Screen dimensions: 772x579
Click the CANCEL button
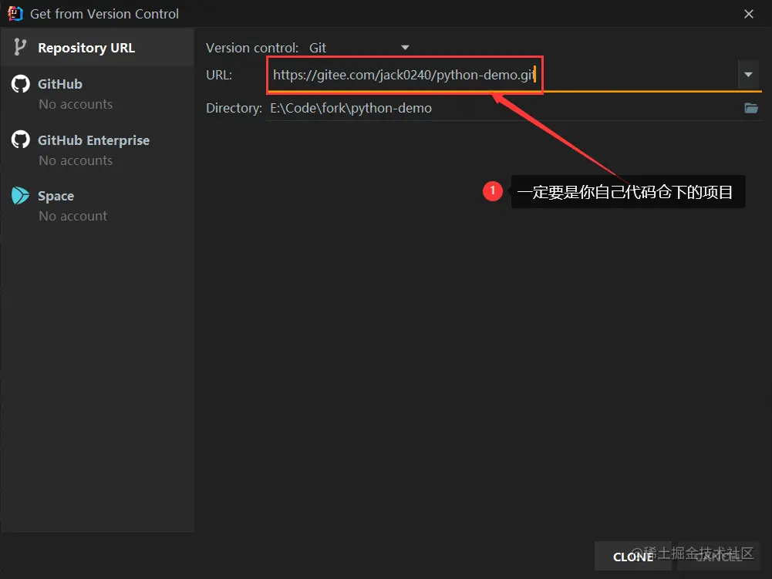tap(718, 557)
